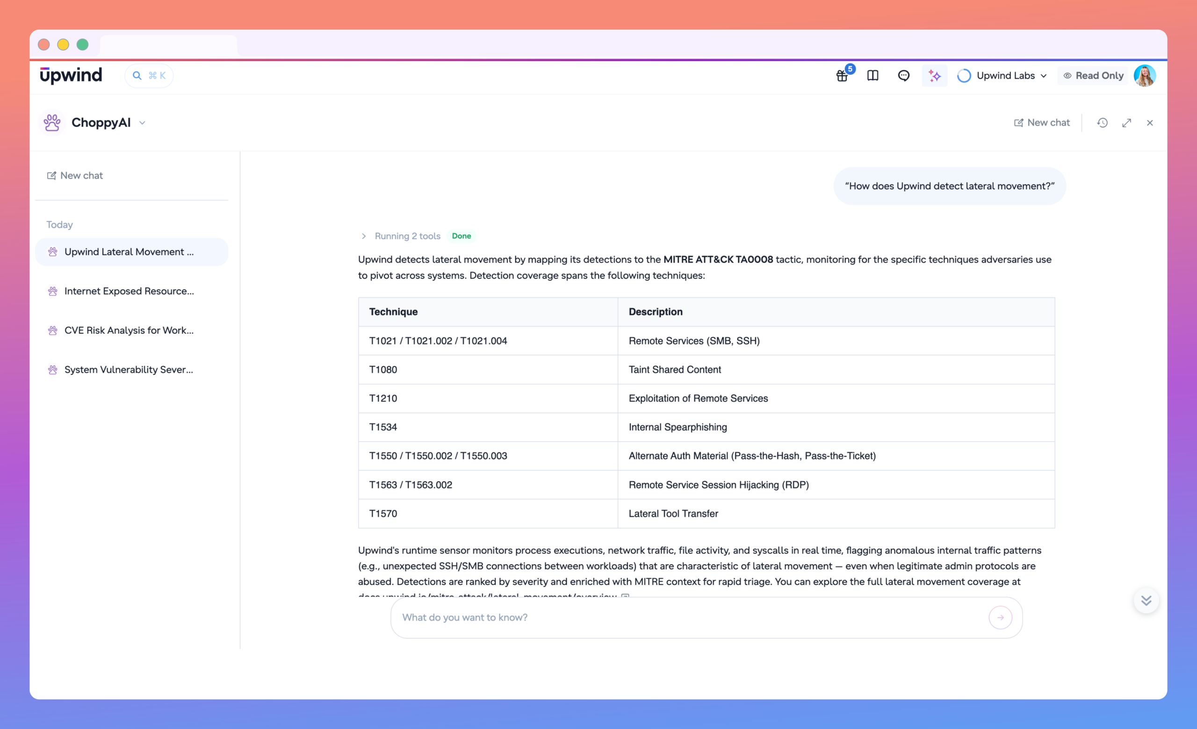Image resolution: width=1197 pixels, height=729 pixels.
Task: Click paw icon next to Internet Exposed Resource
Action: pos(52,291)
